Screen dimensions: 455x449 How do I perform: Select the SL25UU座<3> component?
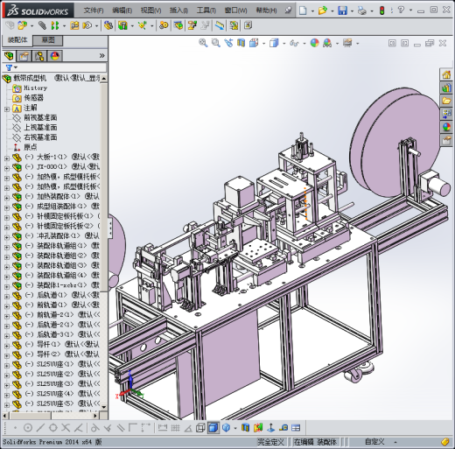coord(56,383)
